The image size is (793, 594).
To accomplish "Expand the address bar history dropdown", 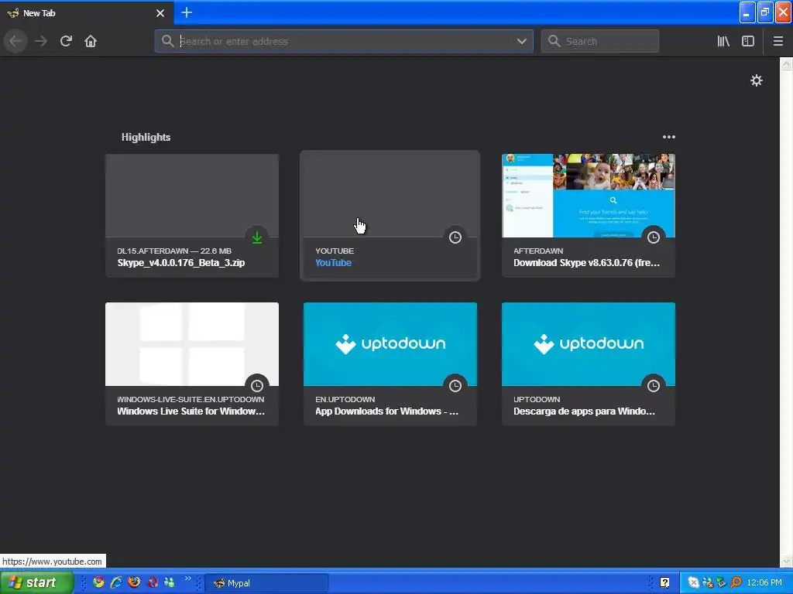I will tap(521, 41).
